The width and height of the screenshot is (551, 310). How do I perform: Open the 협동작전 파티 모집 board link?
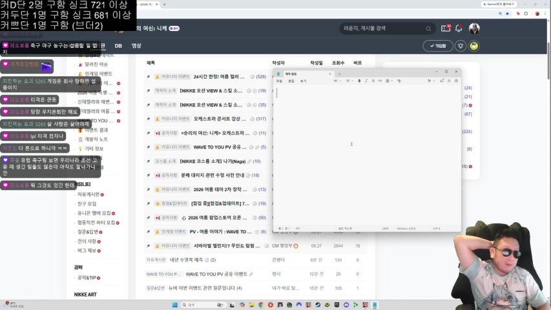[x=96, y=222]
